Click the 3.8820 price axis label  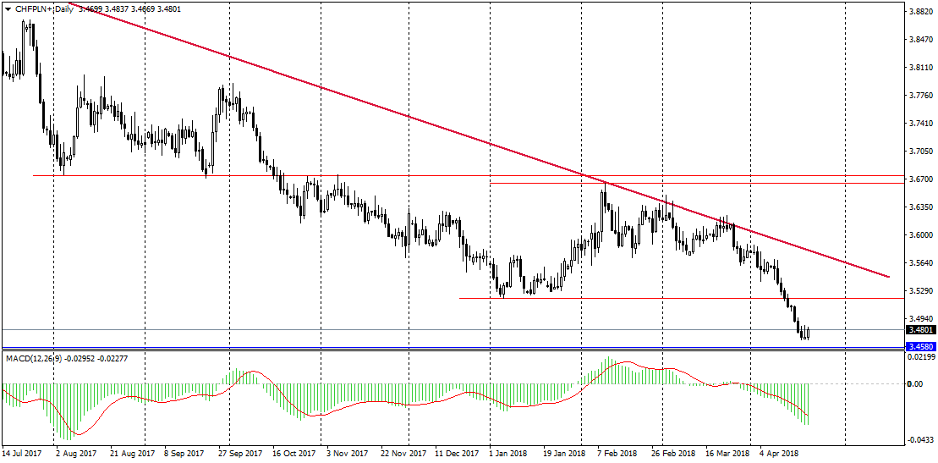(920, 11)
